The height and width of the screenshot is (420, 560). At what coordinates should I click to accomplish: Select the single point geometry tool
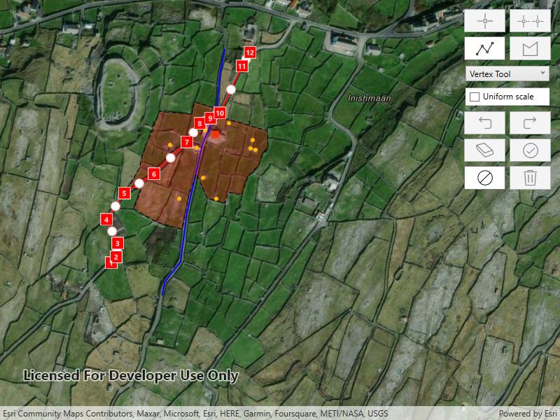click(x=484, y=21)
